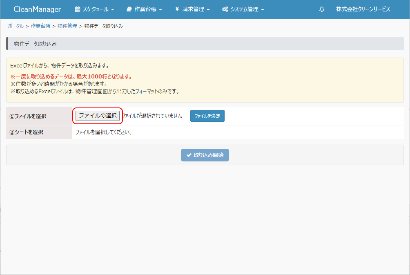
Task: Expand the 作業台帳 dropdown caret
Action: [160, 10]
